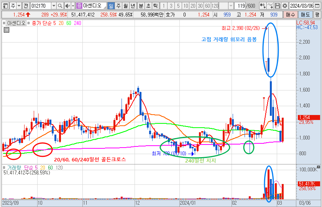322x207 pixels.
Task: Click the 호가 label in info bar
Action: point(169,15)
